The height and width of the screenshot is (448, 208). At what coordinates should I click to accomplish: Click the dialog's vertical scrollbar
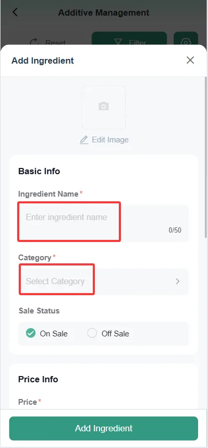pos(206,157)
